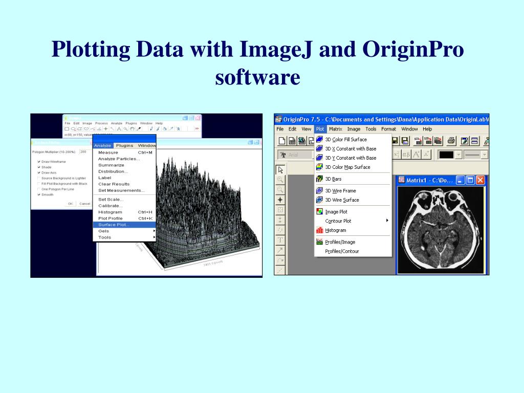The height and width of the screenshot is (393, 524).
Task: Expand the Tools submenu in Analyze menu
Action: click(x=124, y=237)
